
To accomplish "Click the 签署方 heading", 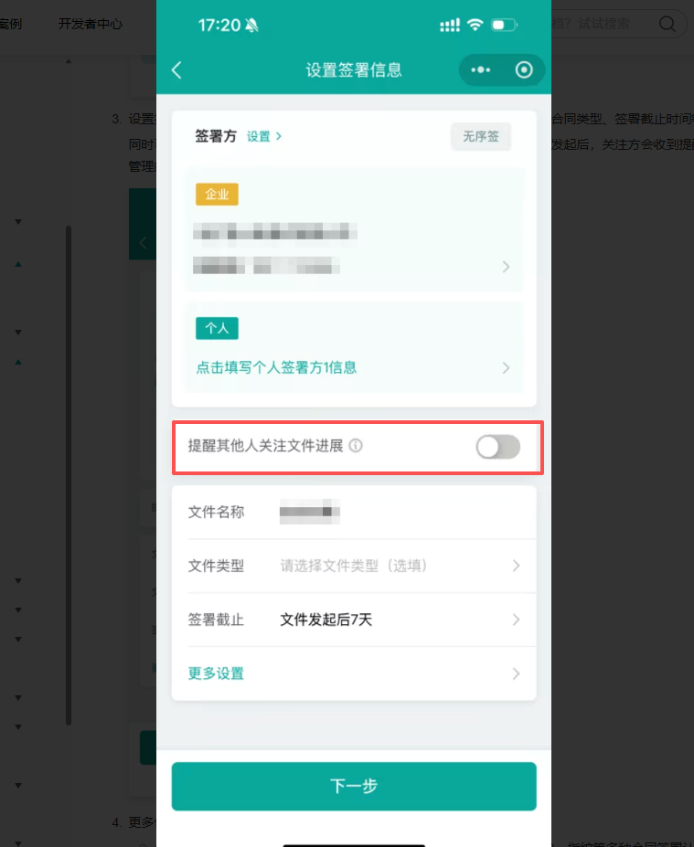I will tap(216, 136).
